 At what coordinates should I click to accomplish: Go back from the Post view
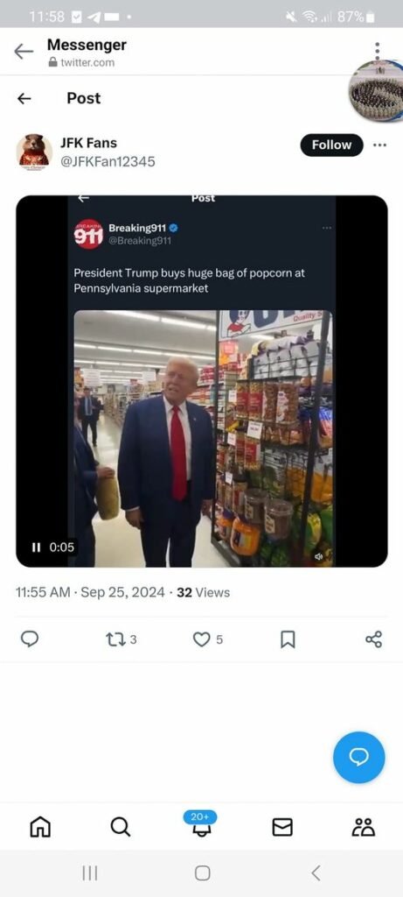tap(24, 98)
